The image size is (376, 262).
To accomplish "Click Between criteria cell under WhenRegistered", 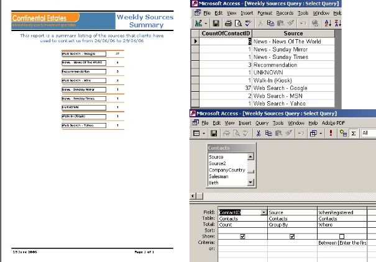I will 342,243.
